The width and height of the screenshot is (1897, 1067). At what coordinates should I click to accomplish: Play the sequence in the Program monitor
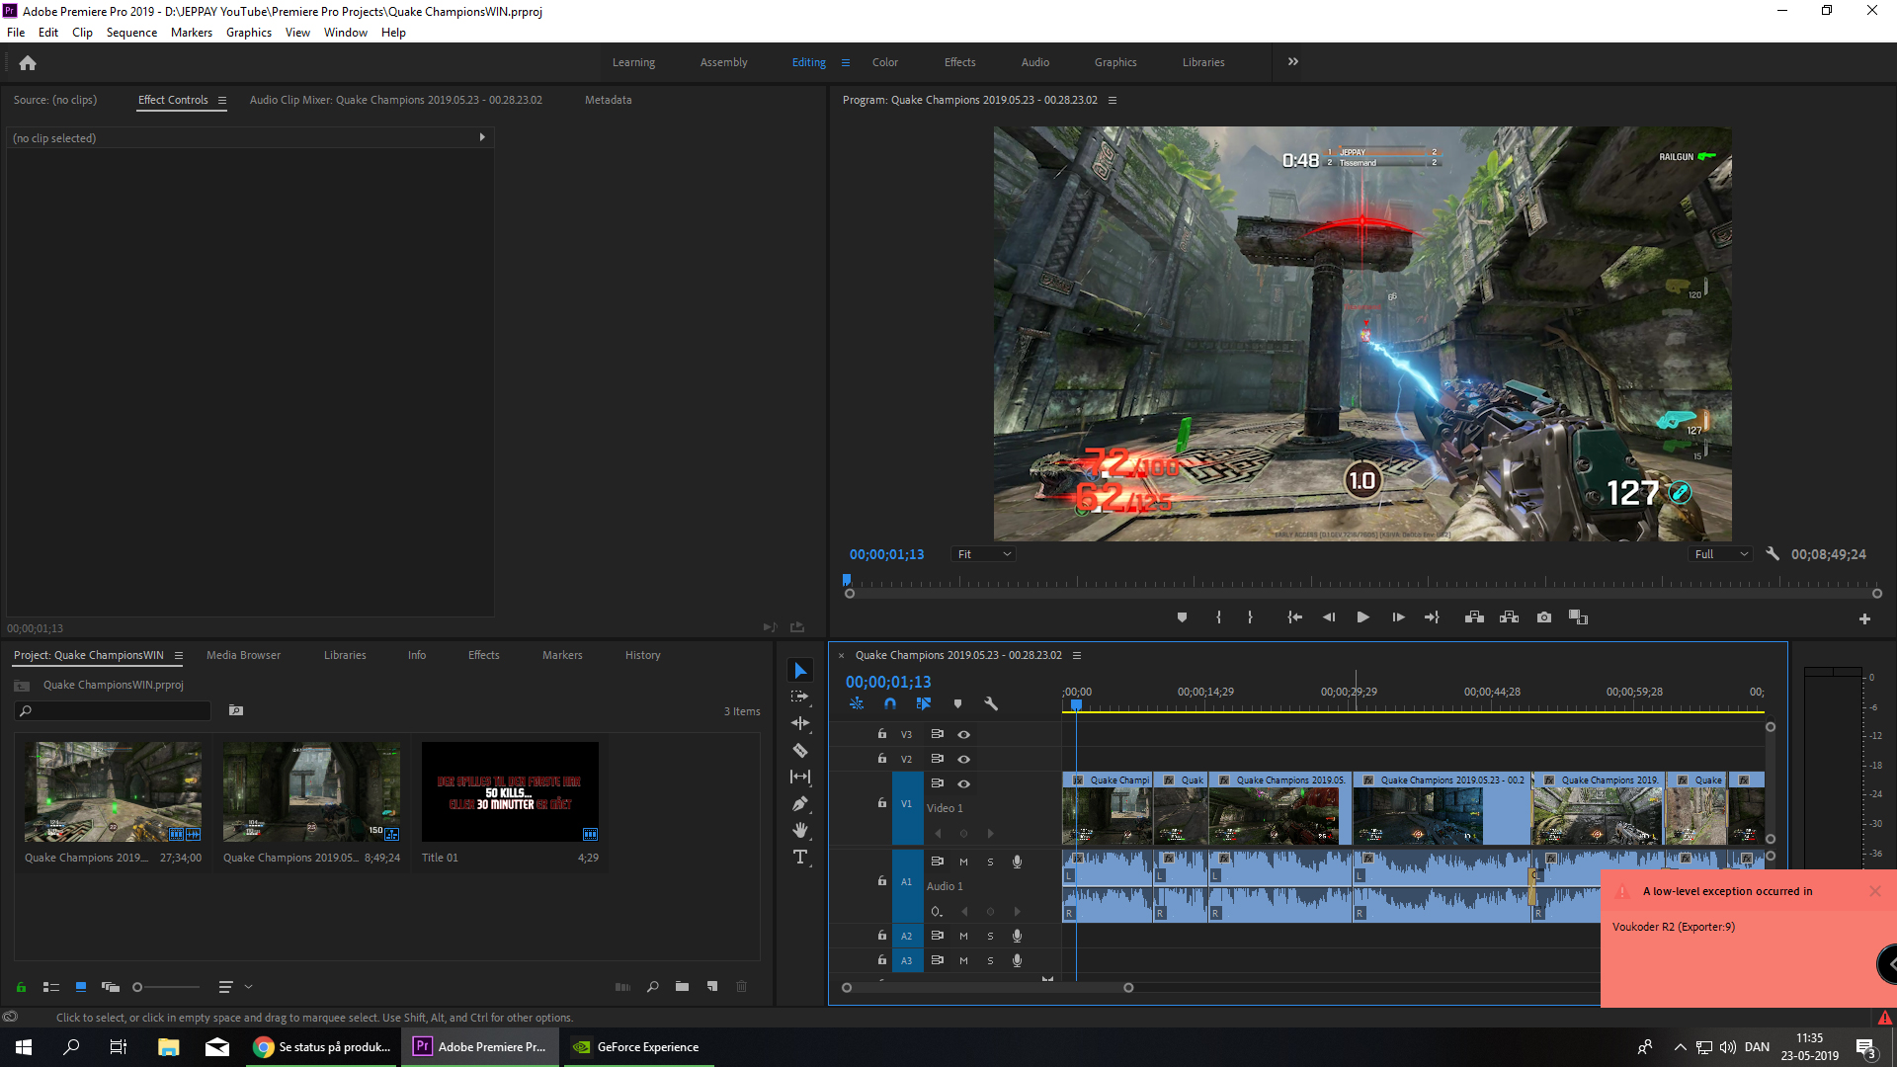(x=1362, y=617)
